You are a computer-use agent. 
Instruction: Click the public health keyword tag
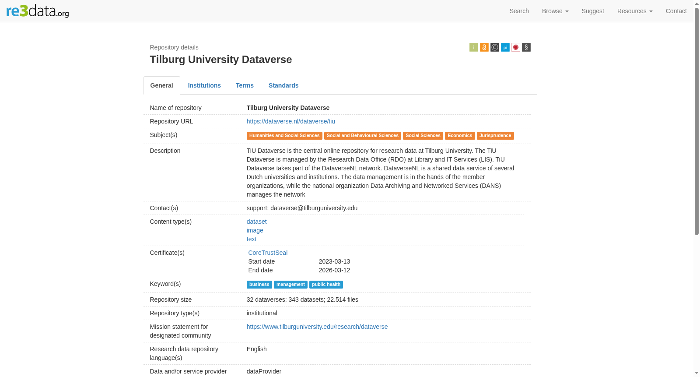click(326, 285)
